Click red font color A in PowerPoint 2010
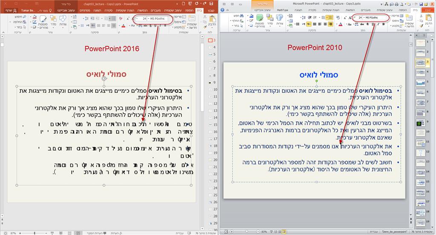The image size is (436, 235). pyautogui.click(x=340, y=24)
